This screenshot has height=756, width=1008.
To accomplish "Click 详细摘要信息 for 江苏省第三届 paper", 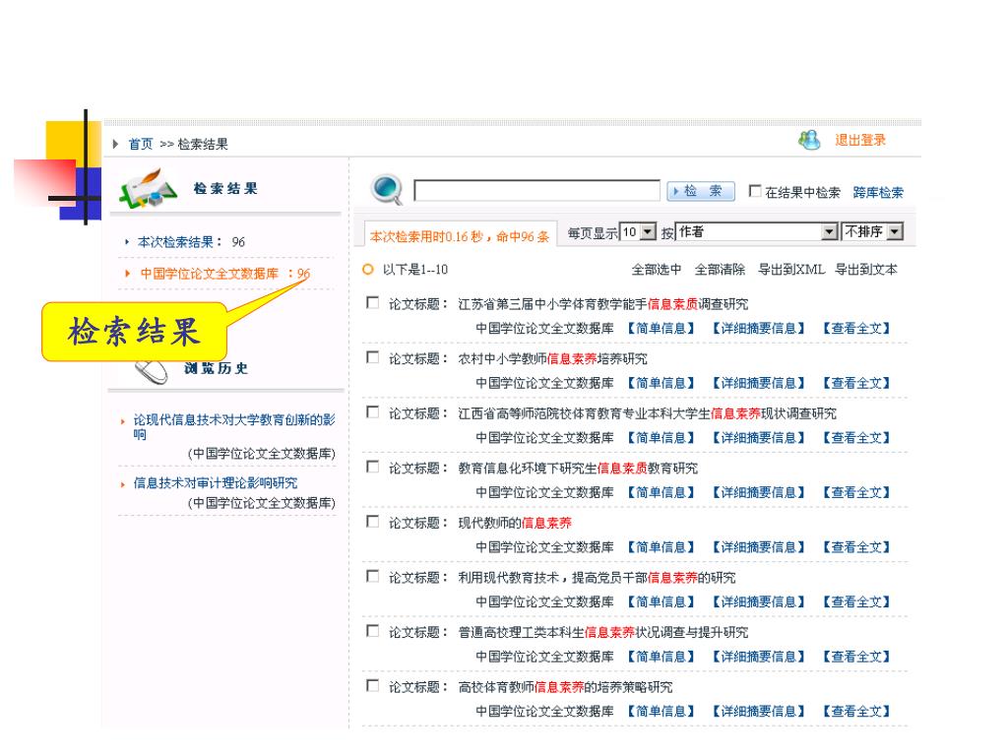I will (759, 328).
